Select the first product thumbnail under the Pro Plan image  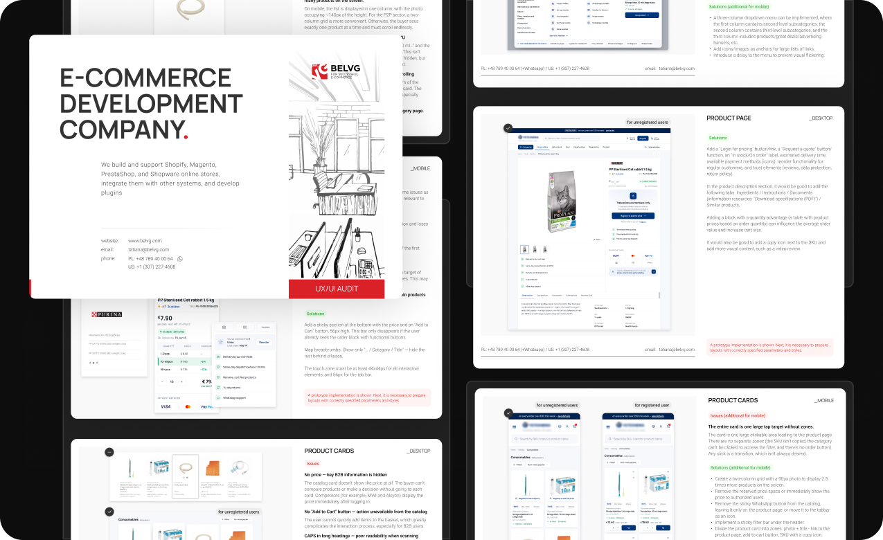point(524,249)
